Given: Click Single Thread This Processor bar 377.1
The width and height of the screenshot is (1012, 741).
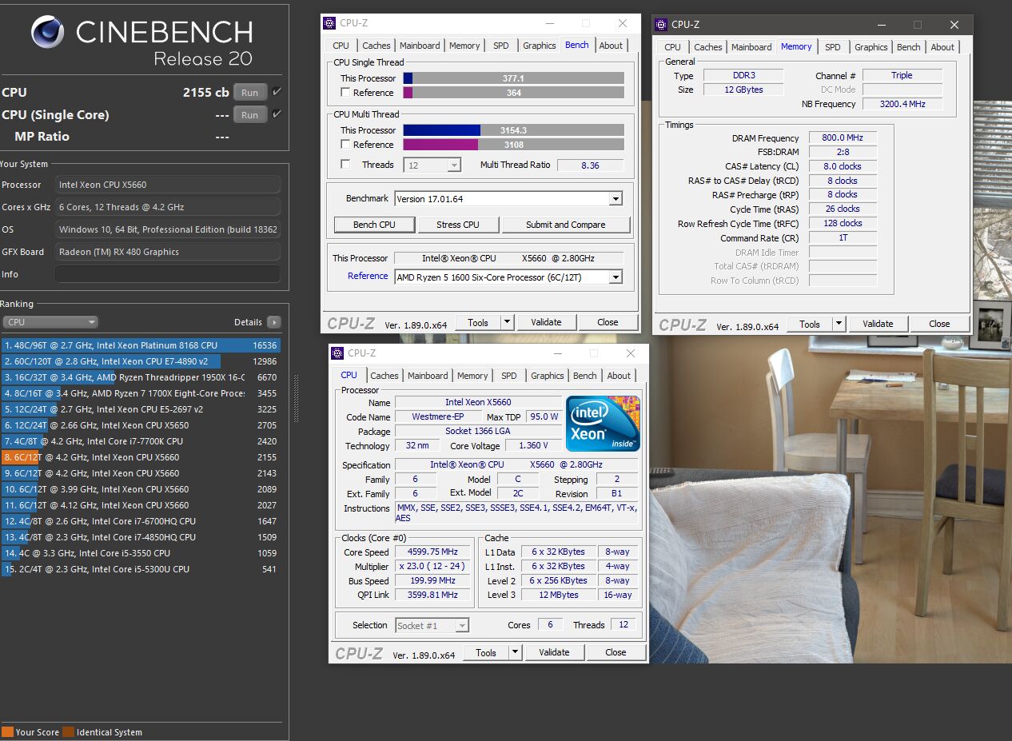Looking at the screenshot, I should click(513, 78).
